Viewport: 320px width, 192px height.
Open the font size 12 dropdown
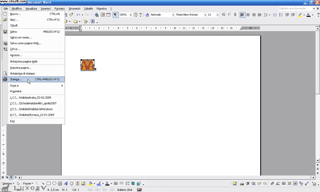(218, 15)
